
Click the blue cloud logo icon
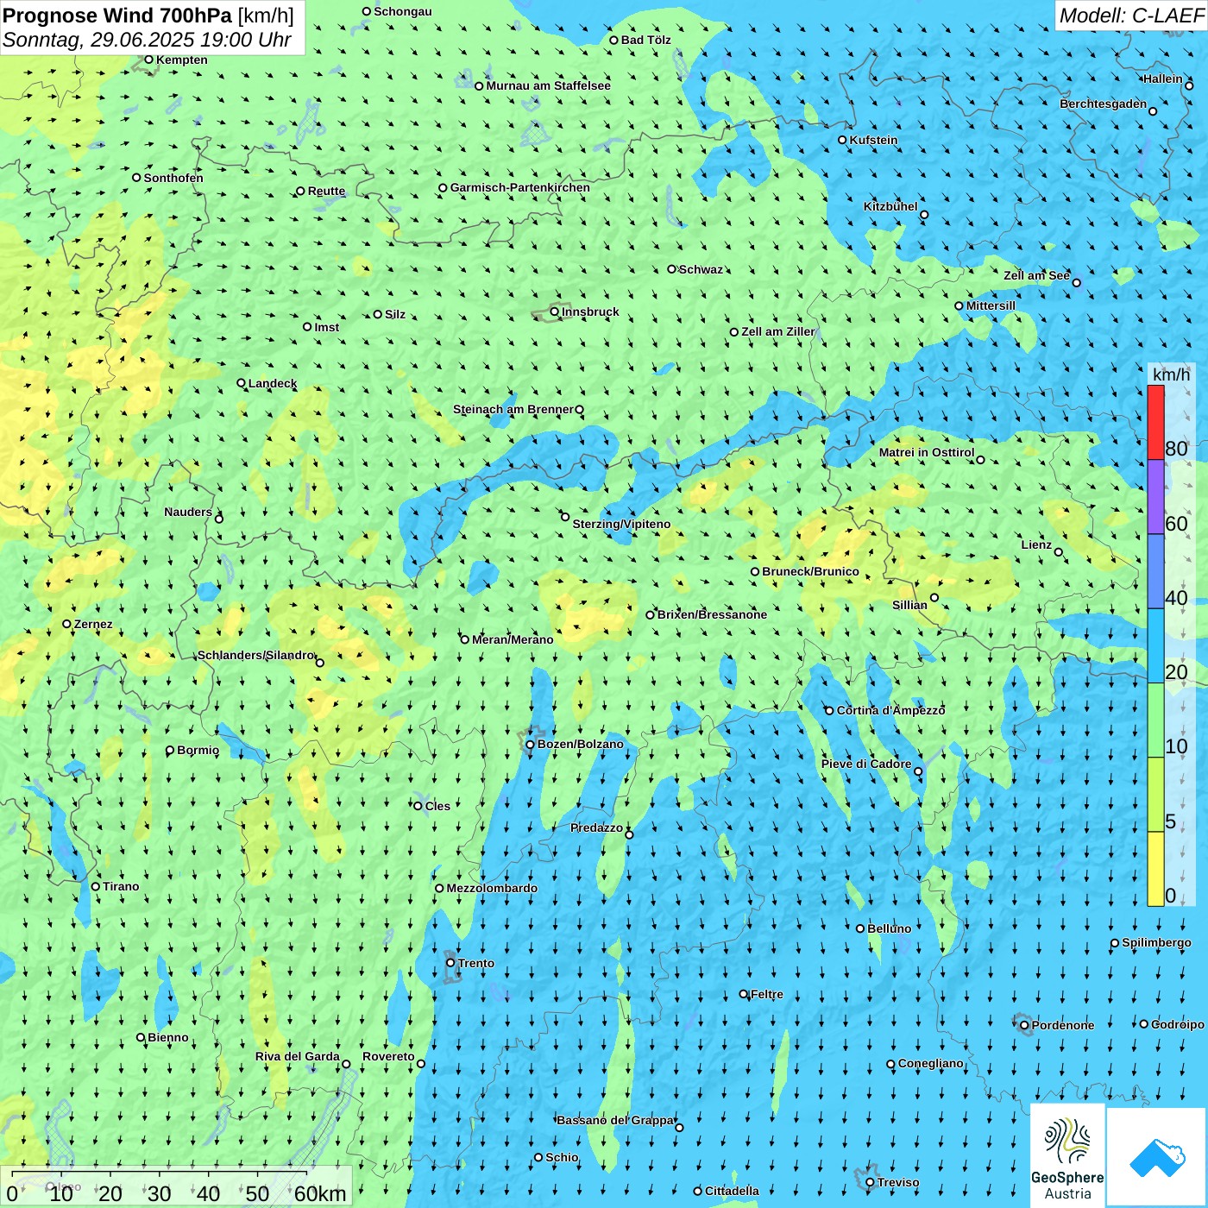(x=1156, y=1156)
